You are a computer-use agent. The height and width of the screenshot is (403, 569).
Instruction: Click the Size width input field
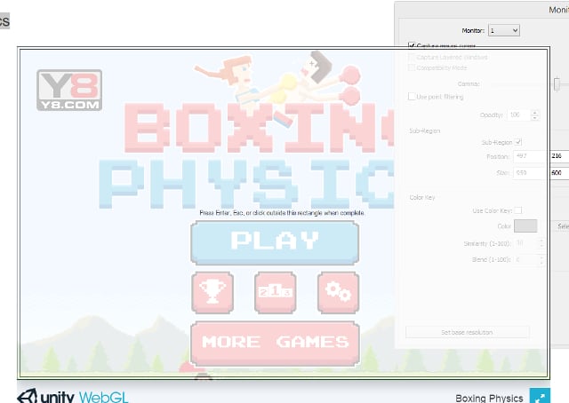tap(531, 173)
